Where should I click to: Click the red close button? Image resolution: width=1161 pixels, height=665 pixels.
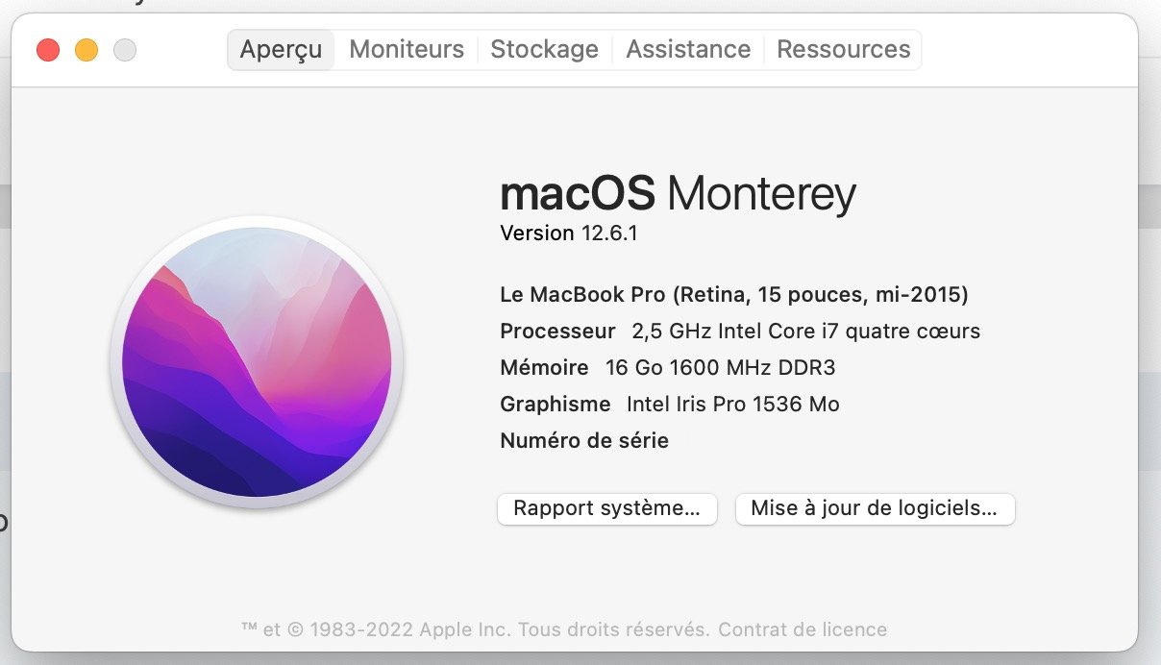point(48,49)
